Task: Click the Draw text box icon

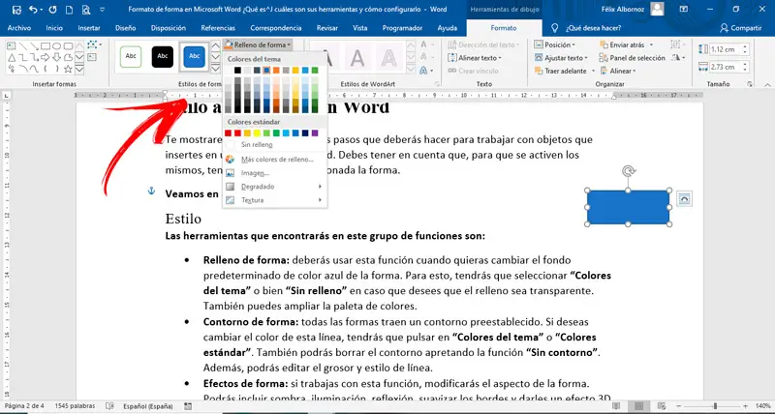Action: [91, 57]
